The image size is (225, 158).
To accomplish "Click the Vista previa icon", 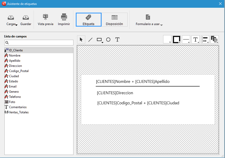I will point(46,17).
